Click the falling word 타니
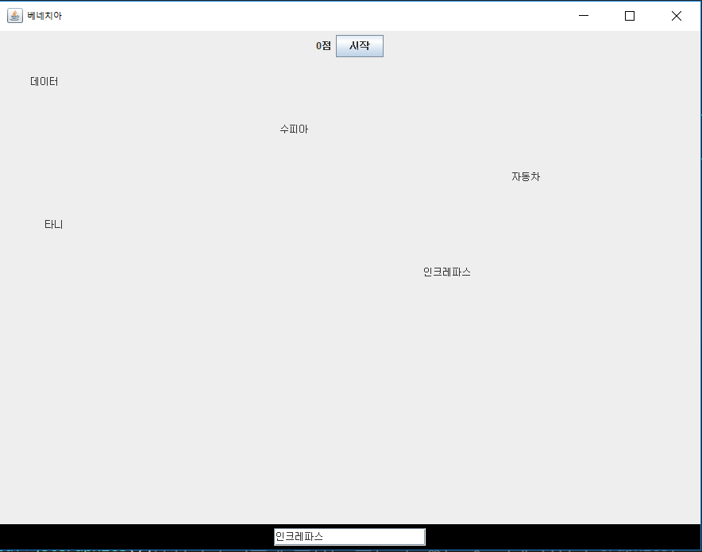 pos(52,224)
